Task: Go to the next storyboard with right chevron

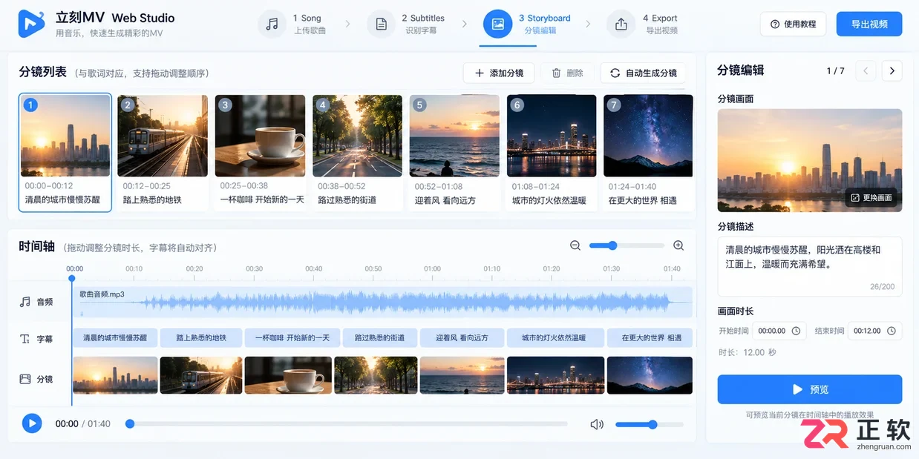Action: [892, 71]
